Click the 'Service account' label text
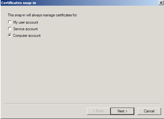Viewport: 164px width, 119px height. [x=25, y=29]
